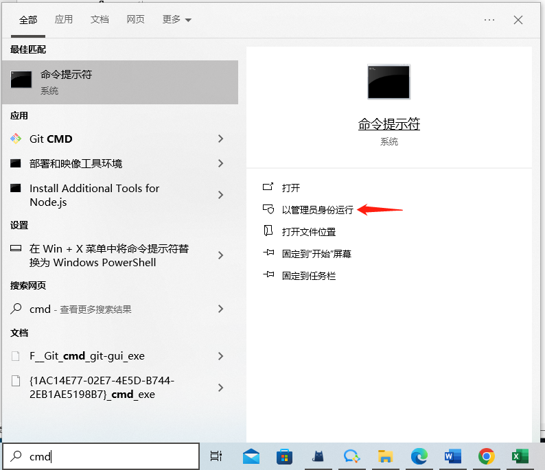Image resolution: width=545 pixels, height=470 pixels.
Task: Select 打开文件位置 option
Action: coord(309,232)
